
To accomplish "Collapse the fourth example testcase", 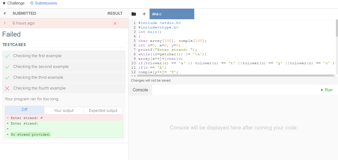I will (x=39, y=88).
